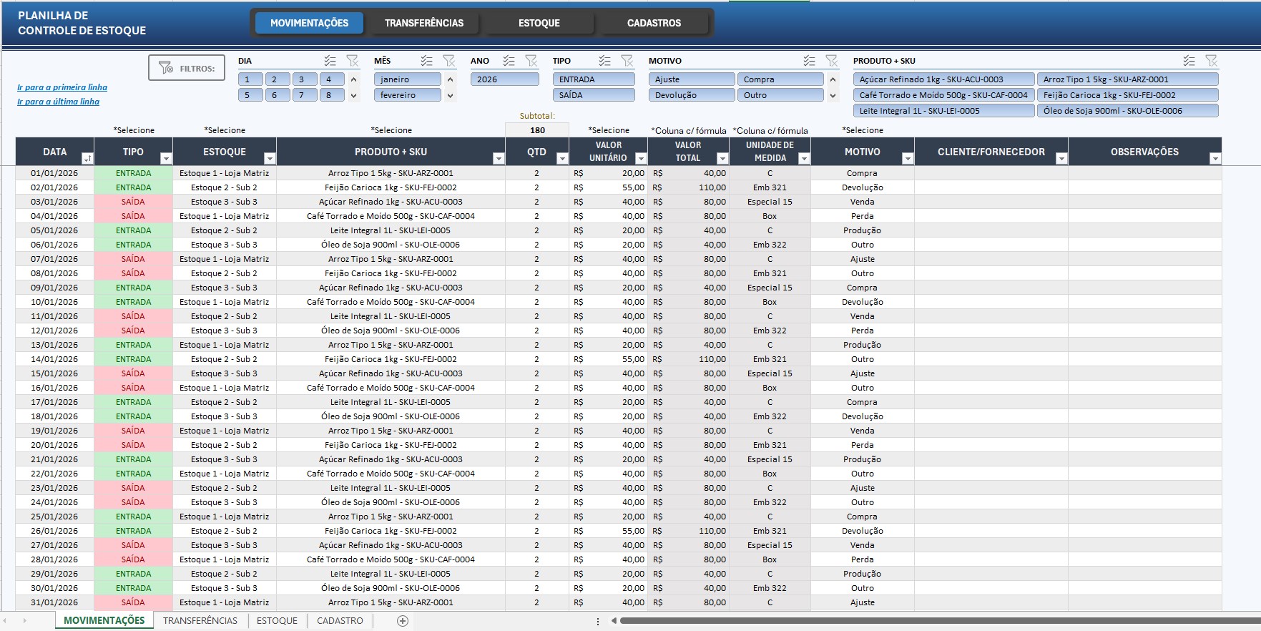Open the PRODUTO + SKU column filter dropdown
The image size is (1261, 631).
(x=499, y=159)
